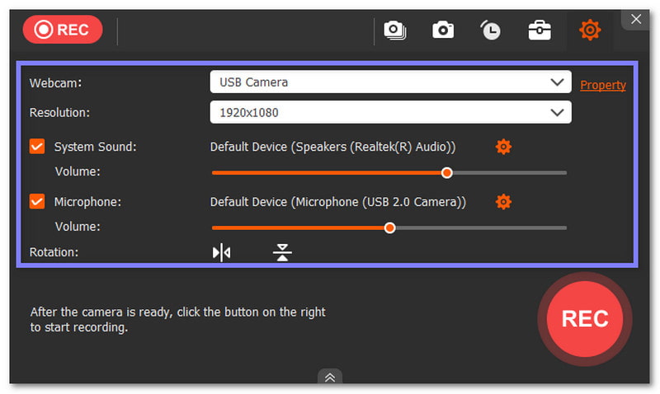This screenshot has width=660, height=394.
Task: Disable the System Sound checkbox
Action: coord(37,147)
